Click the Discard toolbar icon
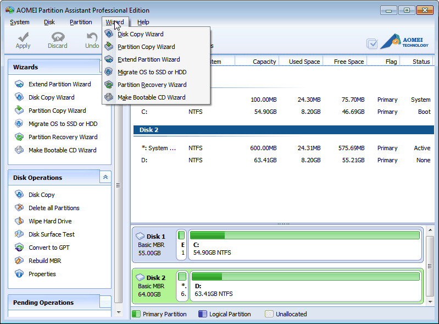Image resolution: width=439 pixels, height=324 pixels. [x=57, y=37]
